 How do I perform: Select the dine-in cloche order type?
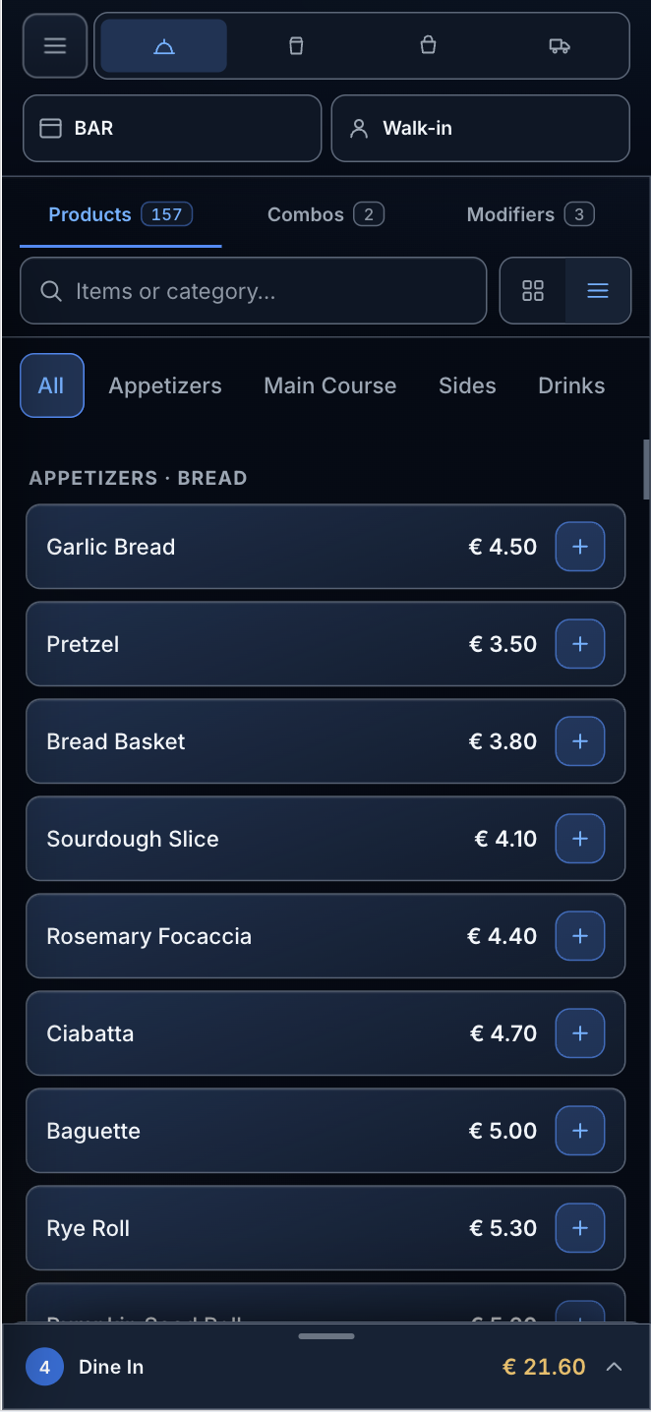(164, 46)
